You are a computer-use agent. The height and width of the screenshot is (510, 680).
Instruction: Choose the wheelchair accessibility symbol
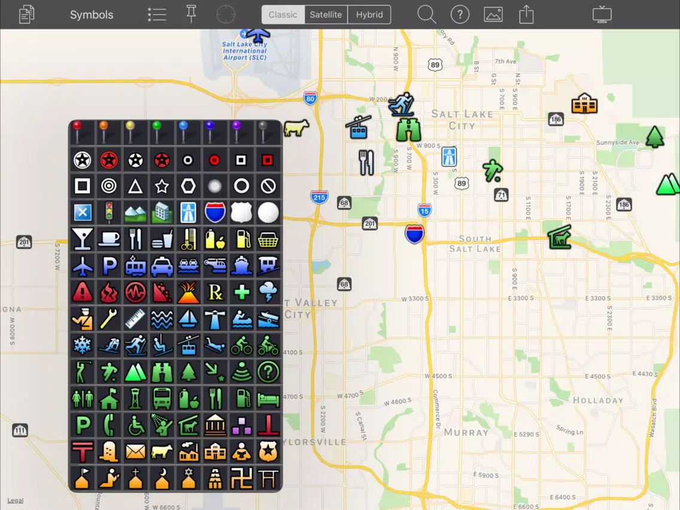pyautogui.click(x=135, y=425)
